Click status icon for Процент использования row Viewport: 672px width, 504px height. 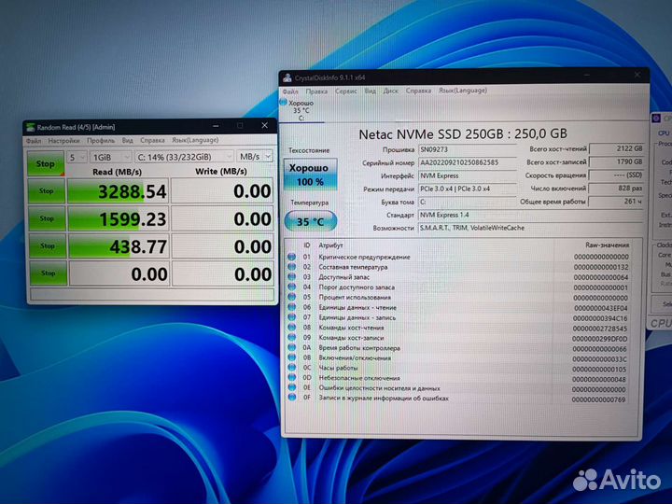[292, 297]
